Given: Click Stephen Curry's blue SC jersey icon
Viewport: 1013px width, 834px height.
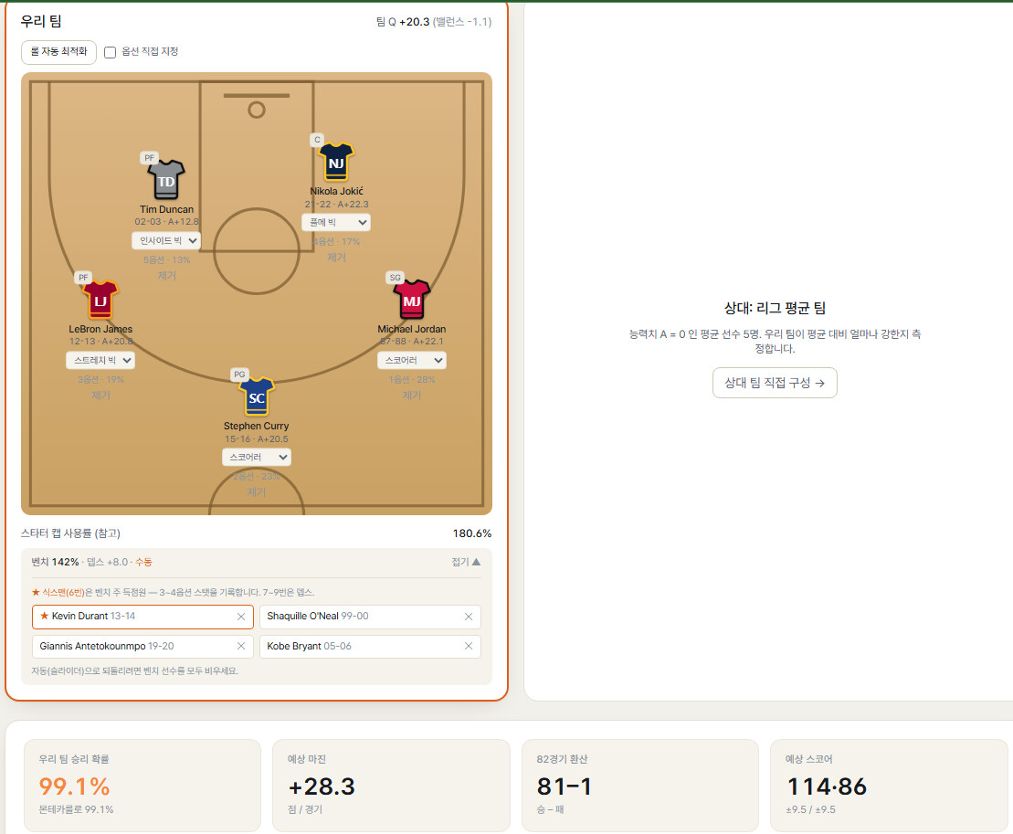Looking at the screenshot, I should (257, 396).
